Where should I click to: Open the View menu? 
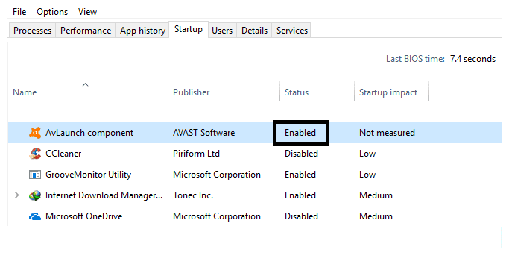pyautogui.click(x=87, y=12)
